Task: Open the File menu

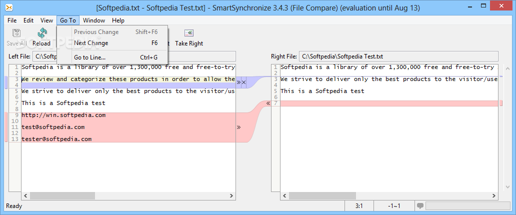Action: point(12,20)
